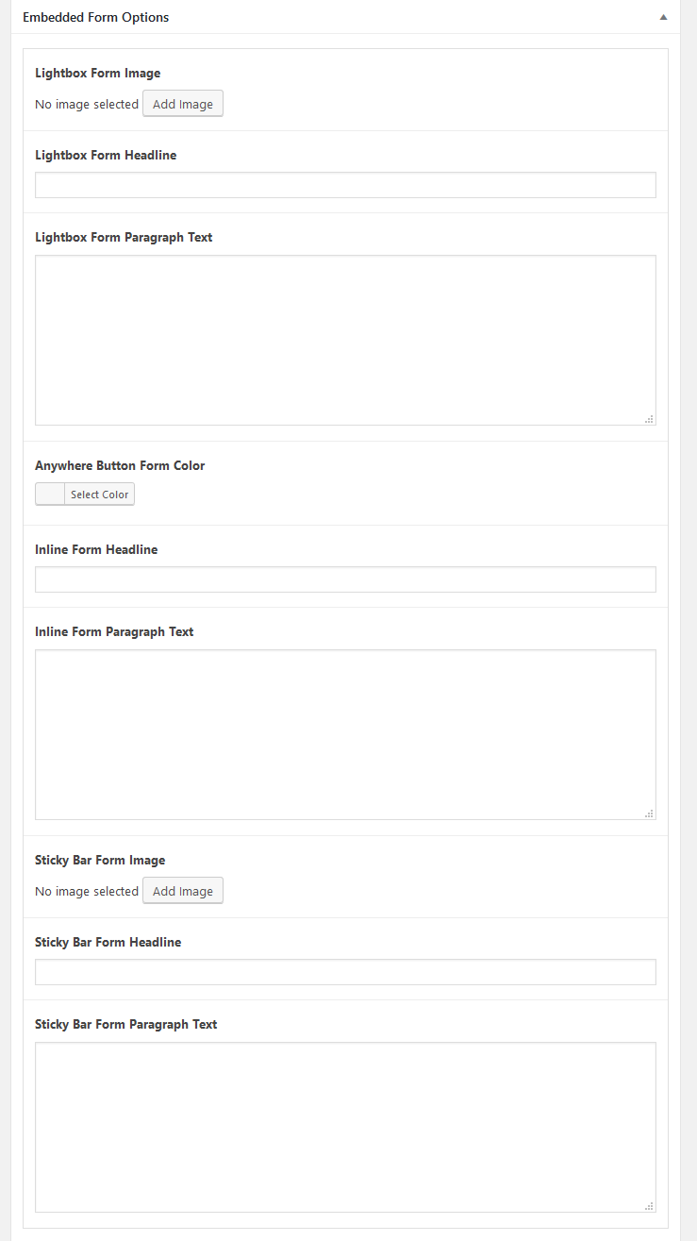The width and height of the screenshot is (697, 1241).
Task: Click Add Image under Sticky Bar Form Image
Action: (x=182, y=890)
